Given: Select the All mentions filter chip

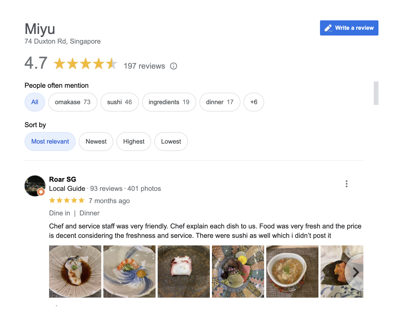Looking at the screenshot, I should pos(35,102).
